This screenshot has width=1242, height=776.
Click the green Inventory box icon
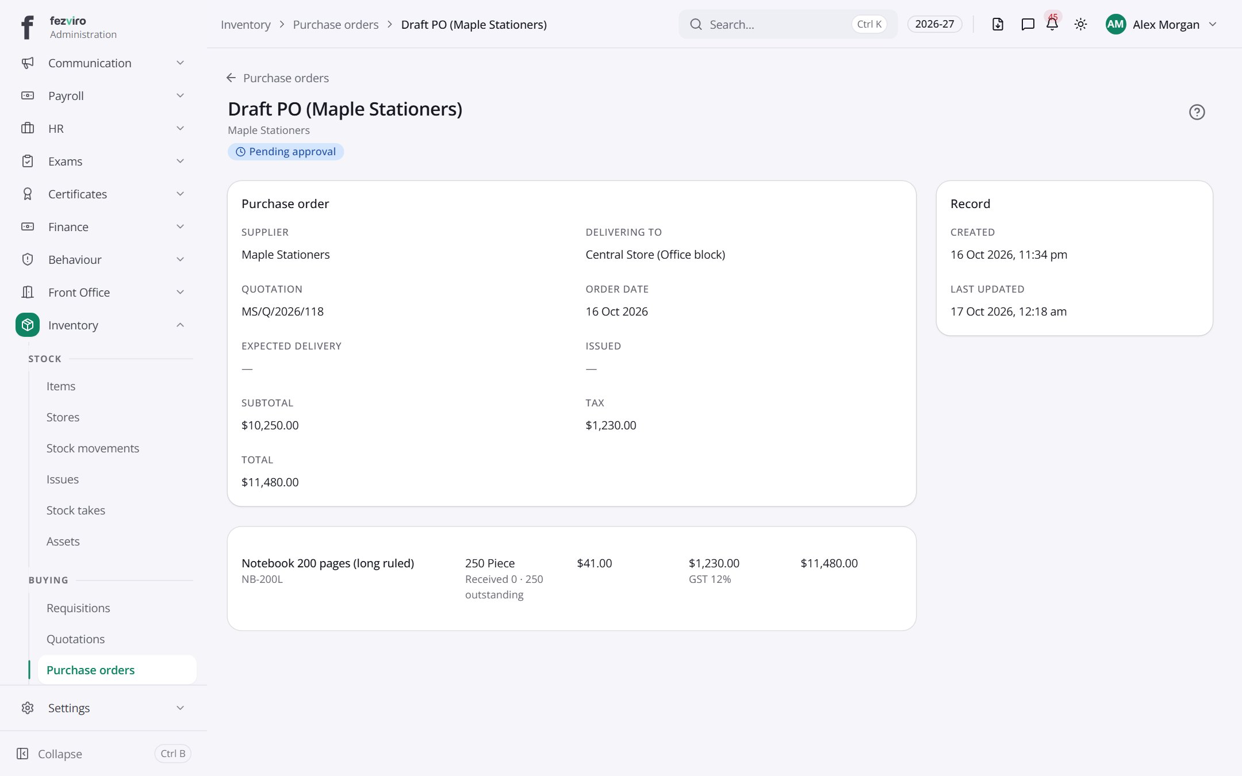(28, 325)
